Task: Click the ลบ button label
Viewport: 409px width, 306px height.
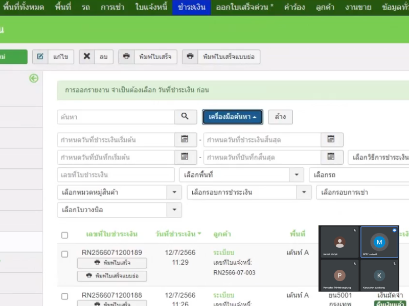Action: coord(104,57)
